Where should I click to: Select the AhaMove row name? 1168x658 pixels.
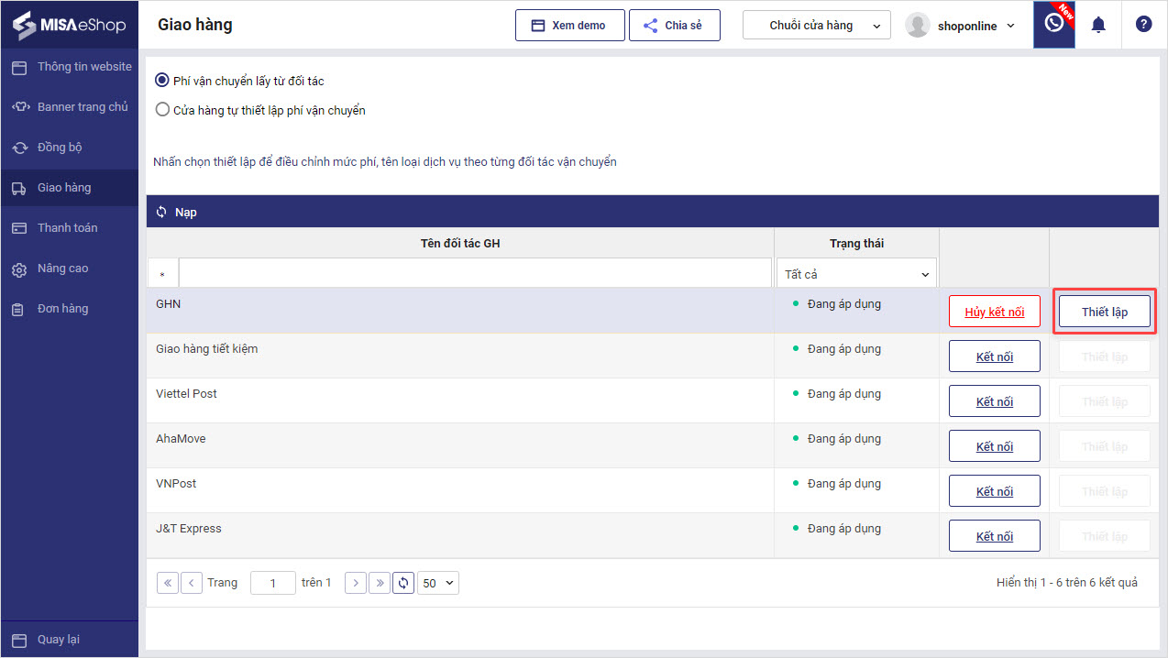pos(182,438)
